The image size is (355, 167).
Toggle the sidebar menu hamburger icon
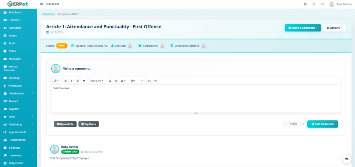[41, 4]
